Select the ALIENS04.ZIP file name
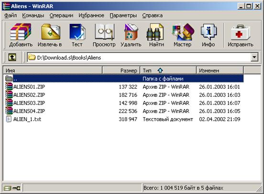The image size is (264, 194). pyautogui.click(x=29, y=111)
